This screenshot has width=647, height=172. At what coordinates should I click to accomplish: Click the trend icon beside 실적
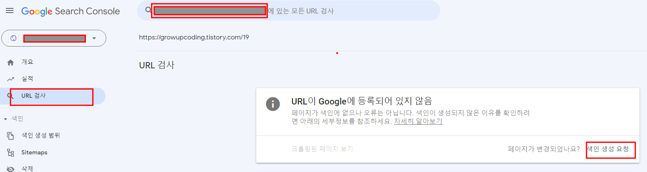pos(11,79)
